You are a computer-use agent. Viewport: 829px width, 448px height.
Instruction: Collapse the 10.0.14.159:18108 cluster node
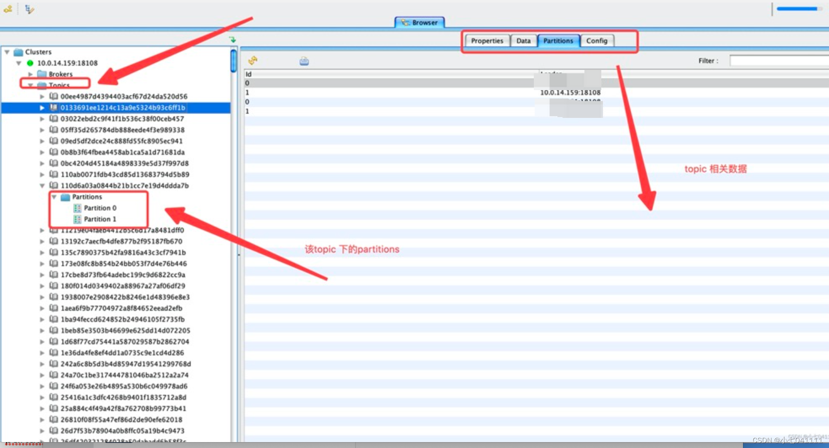pyautogui.click(x=19, y=63)
